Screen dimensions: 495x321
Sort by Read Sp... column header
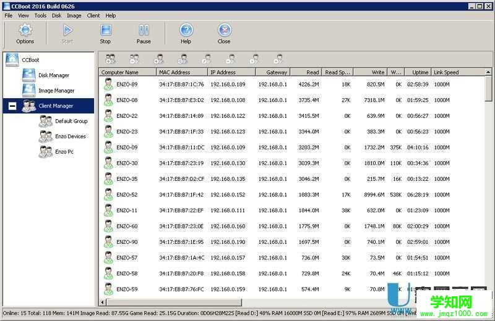click(337, 72)
